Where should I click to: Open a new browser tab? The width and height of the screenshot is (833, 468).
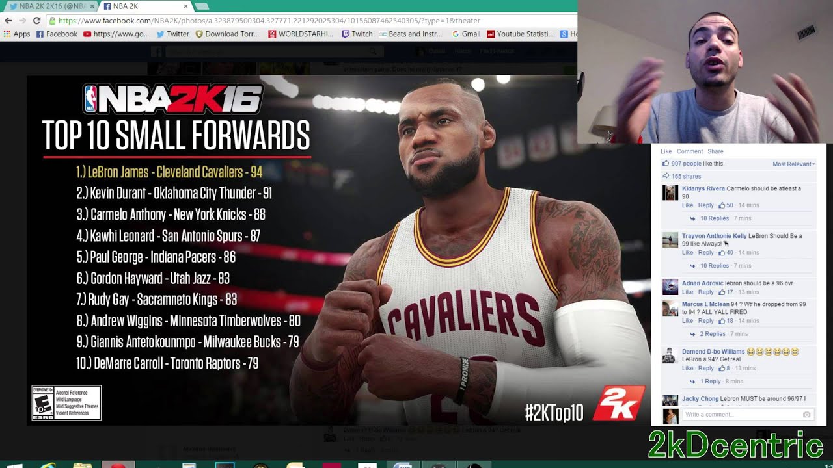202,6
